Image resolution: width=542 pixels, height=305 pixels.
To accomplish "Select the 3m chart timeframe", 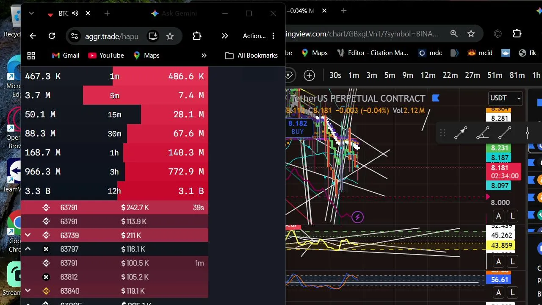I will click(x=372, y=75).
